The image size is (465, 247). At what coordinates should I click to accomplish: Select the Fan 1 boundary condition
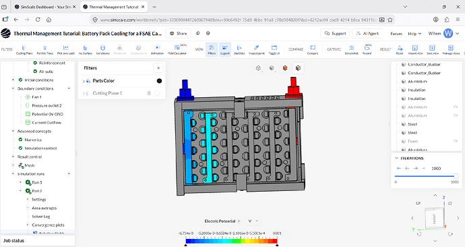tap(36, 97)
